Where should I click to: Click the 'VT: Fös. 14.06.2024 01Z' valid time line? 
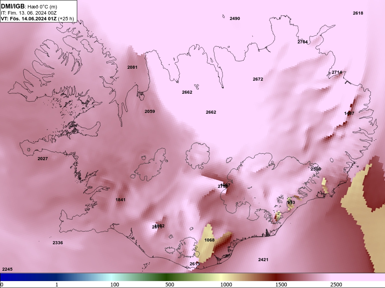[29, 18]
